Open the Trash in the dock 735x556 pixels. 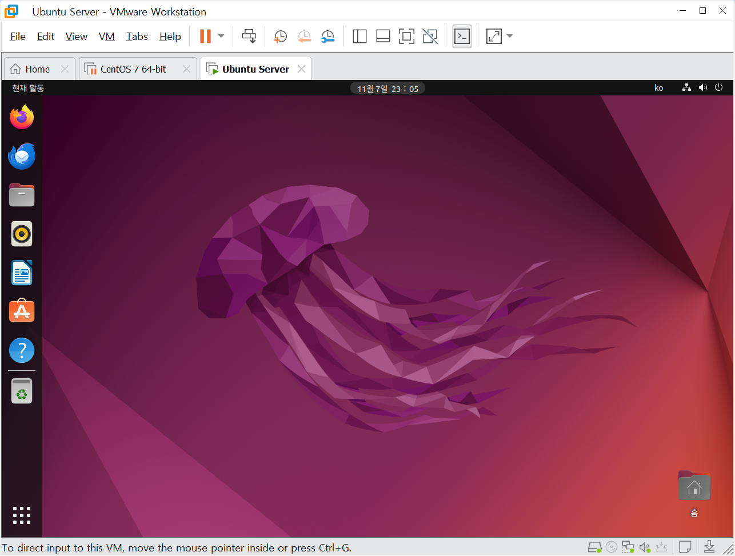coord(22,391)
